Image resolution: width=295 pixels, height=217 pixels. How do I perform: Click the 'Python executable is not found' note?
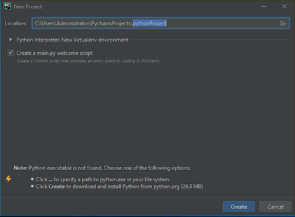(x=102, y=168)
